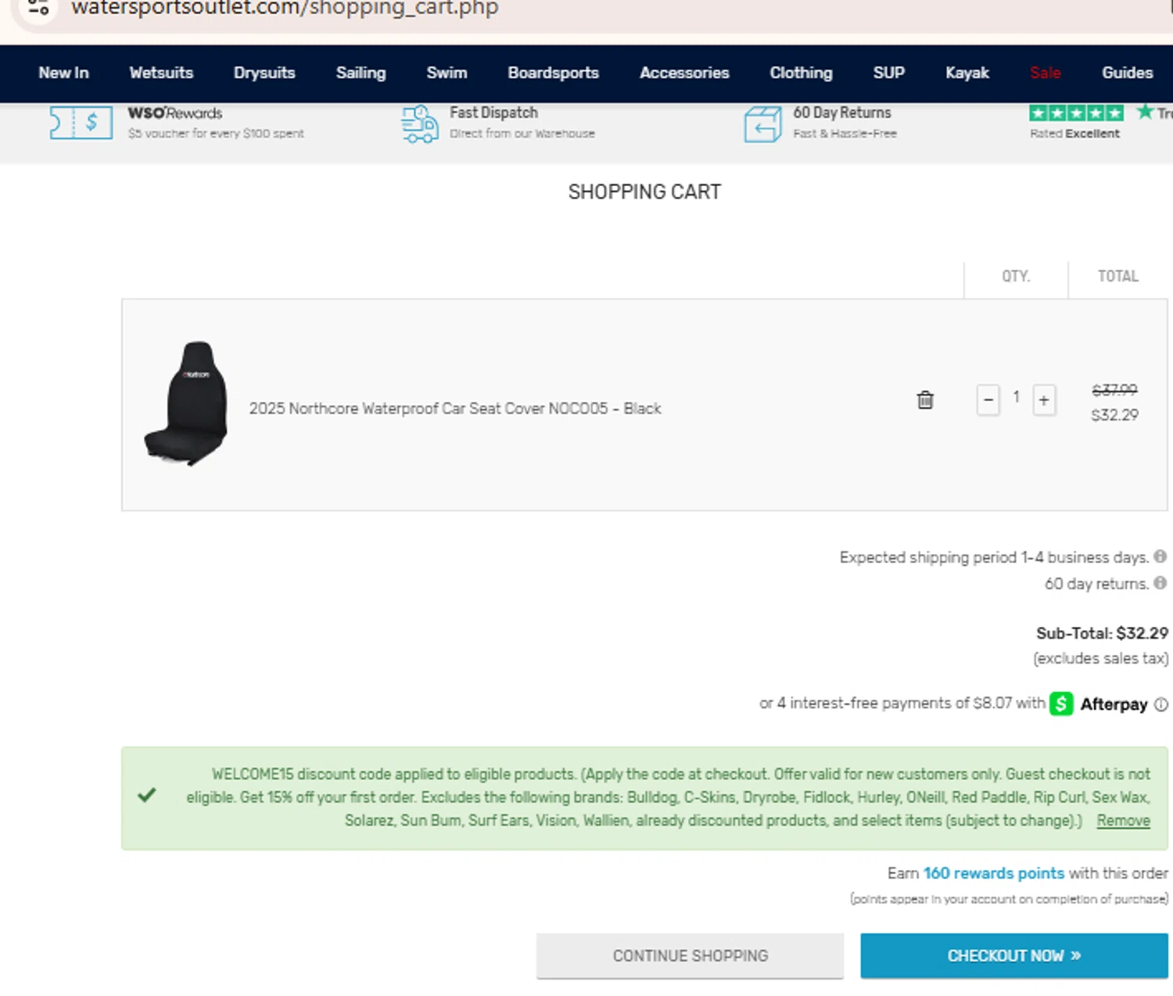Open the Boardsports menu

553,73
